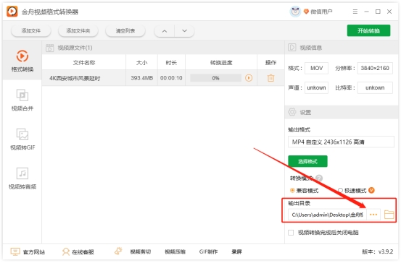Open the 视频转GIF sidebar tab
Viewport: 401px width, 263px height.
tap(22, 139)
